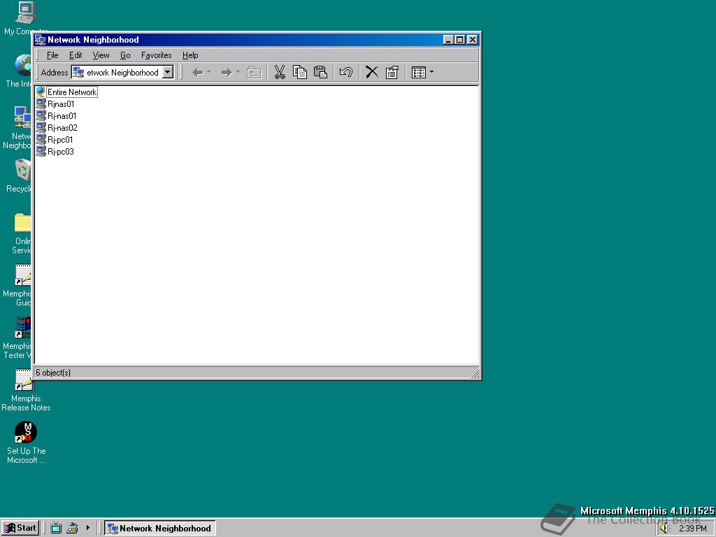Screen dimensions: 716x537
Task: Select the Rjnas01 computer icon
Action: click(x=41, y=103)
